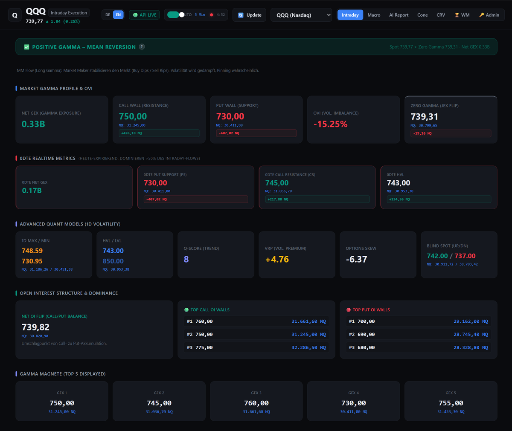512x431 pixels.
Task: Click the trophy icon on the WM tab
Action: (457, 15)
